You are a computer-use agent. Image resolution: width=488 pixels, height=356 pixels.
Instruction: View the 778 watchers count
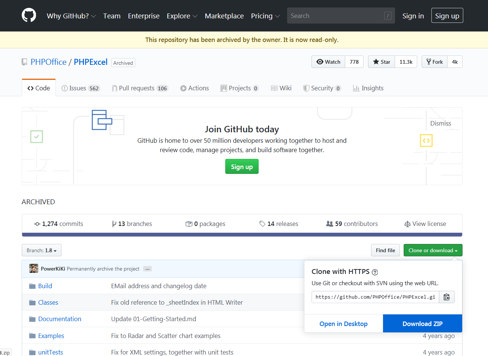pyautogui.click(x=354, y=62)
